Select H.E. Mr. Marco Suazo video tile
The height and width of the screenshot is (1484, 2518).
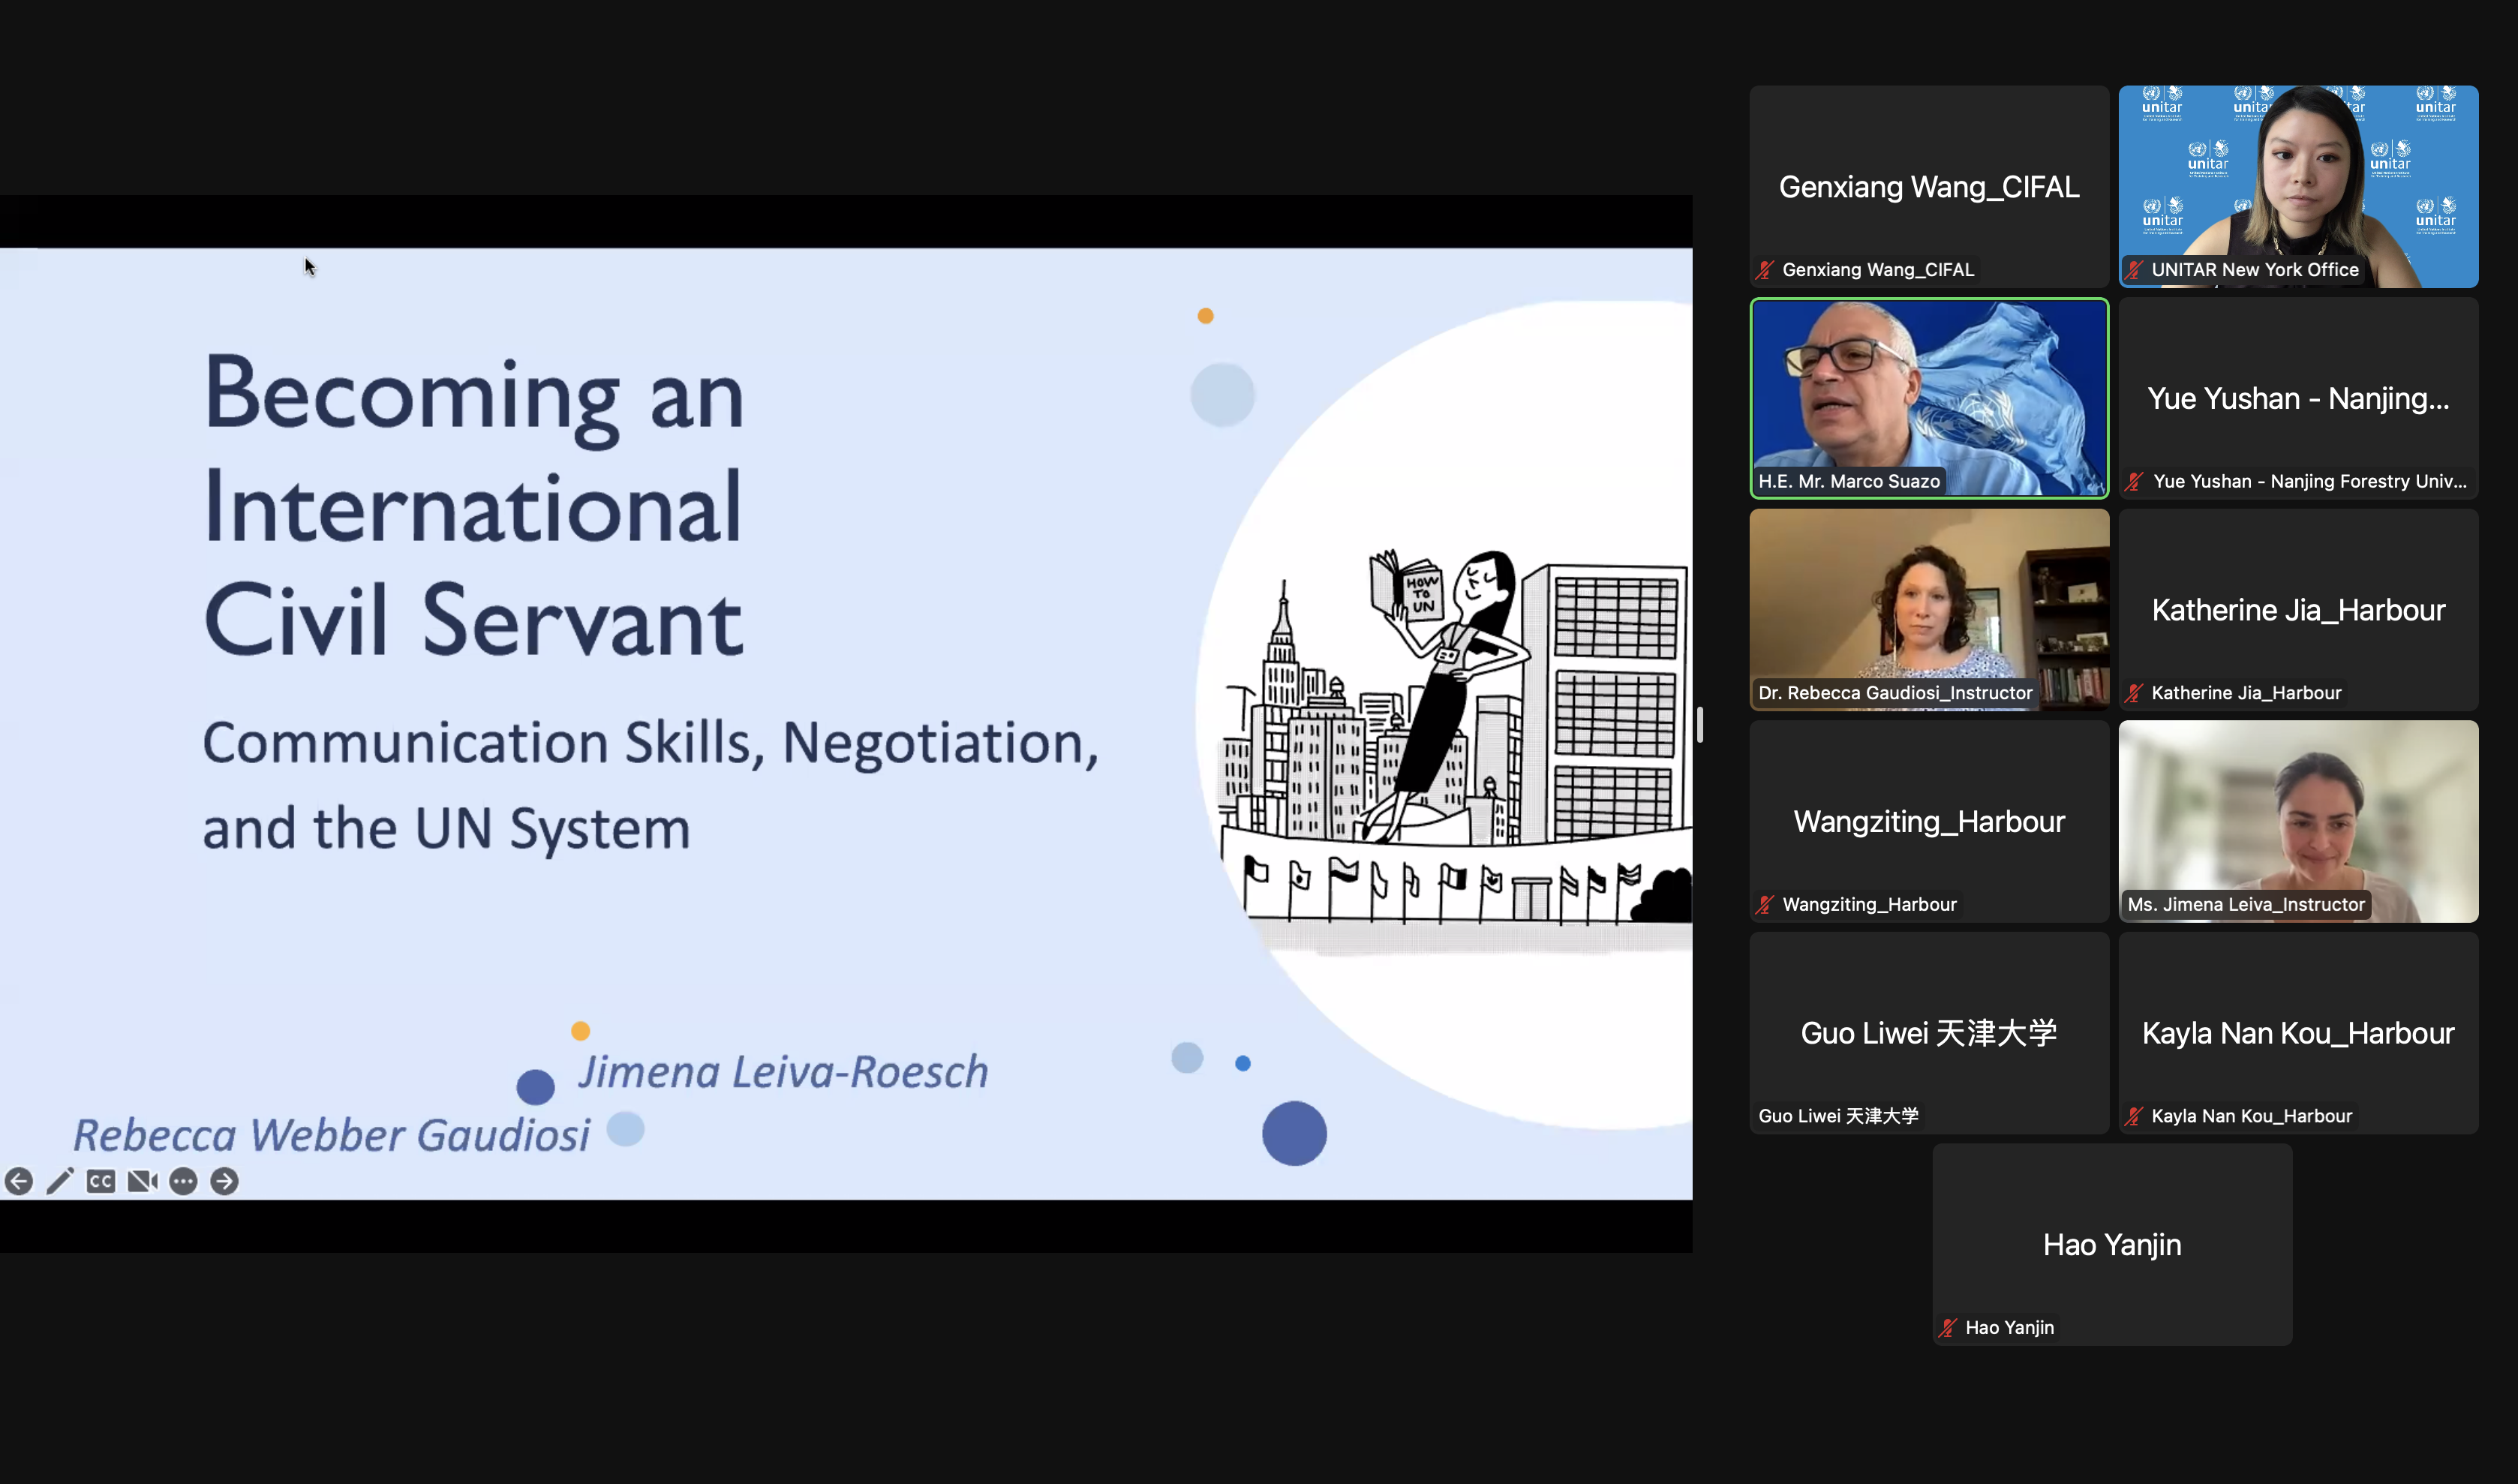coord(1928,390)
